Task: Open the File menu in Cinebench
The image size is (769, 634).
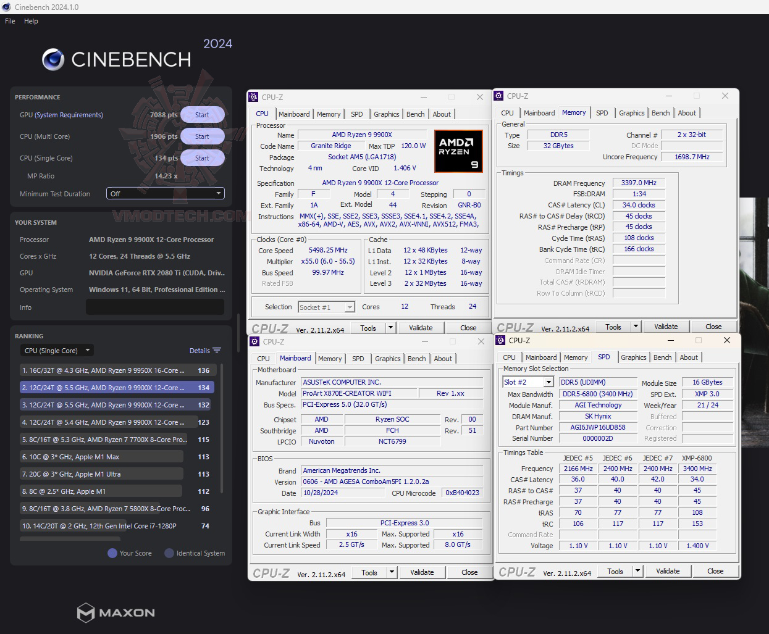Action: click(10, 21)
